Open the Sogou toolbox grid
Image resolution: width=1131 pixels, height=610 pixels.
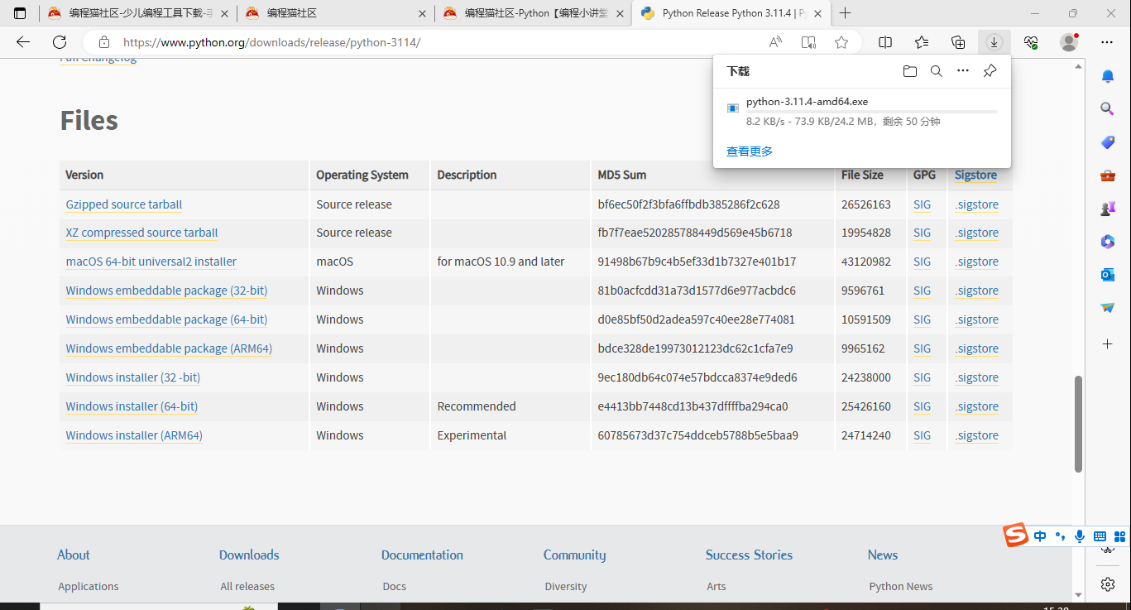1120,536
